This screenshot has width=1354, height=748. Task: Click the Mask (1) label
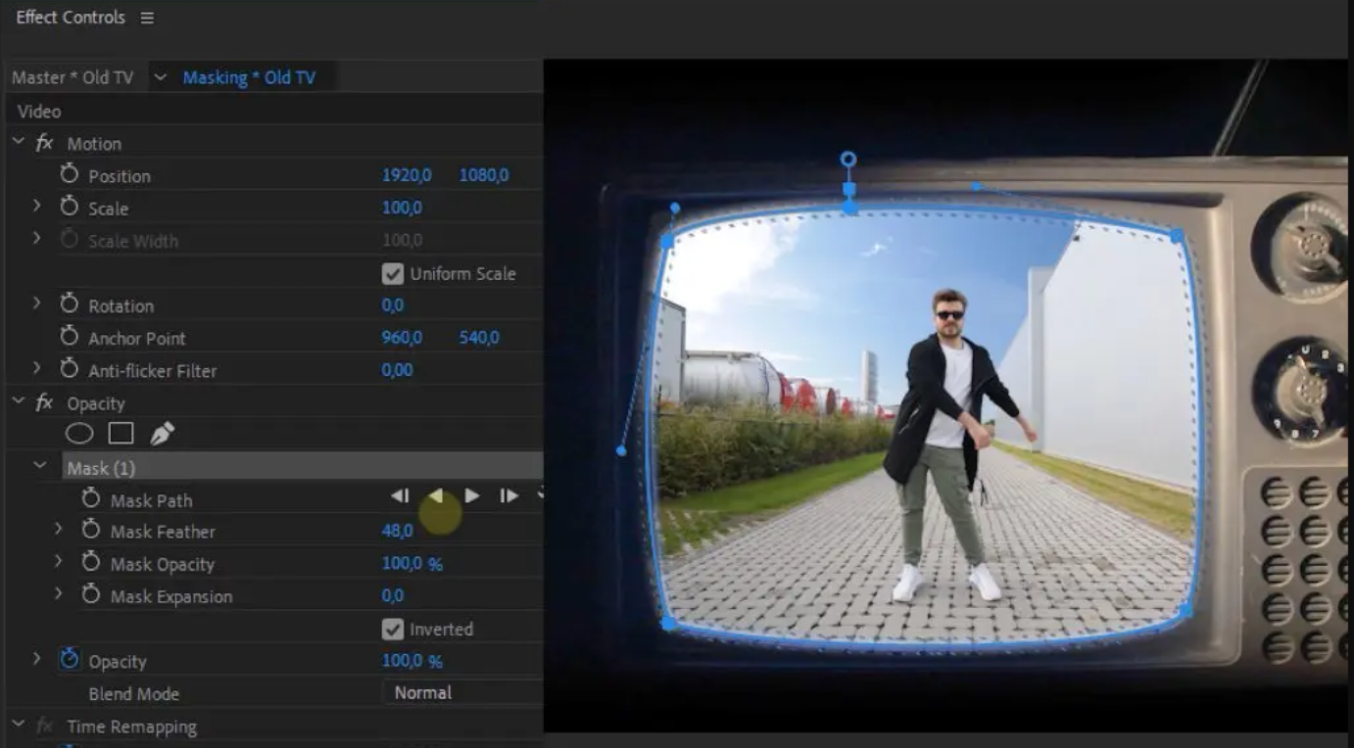pos(101,468)
